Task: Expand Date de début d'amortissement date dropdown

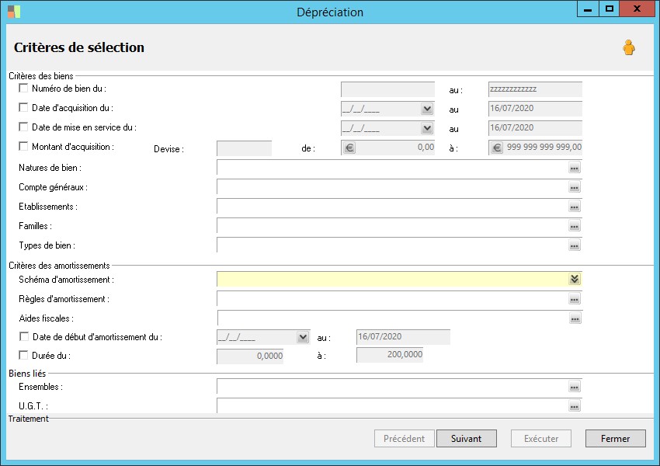Action: pos(303,337)
